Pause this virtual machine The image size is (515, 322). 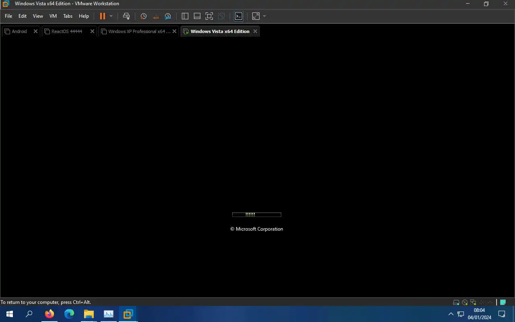(102, 16)
